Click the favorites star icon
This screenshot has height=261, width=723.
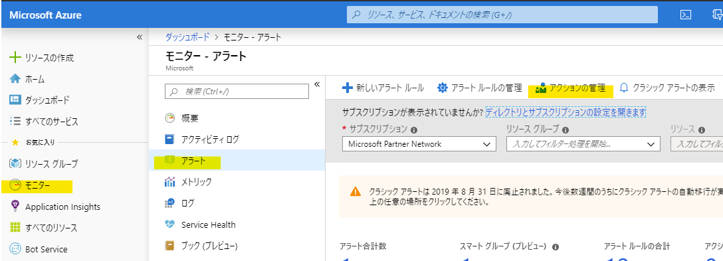(15, 143)
